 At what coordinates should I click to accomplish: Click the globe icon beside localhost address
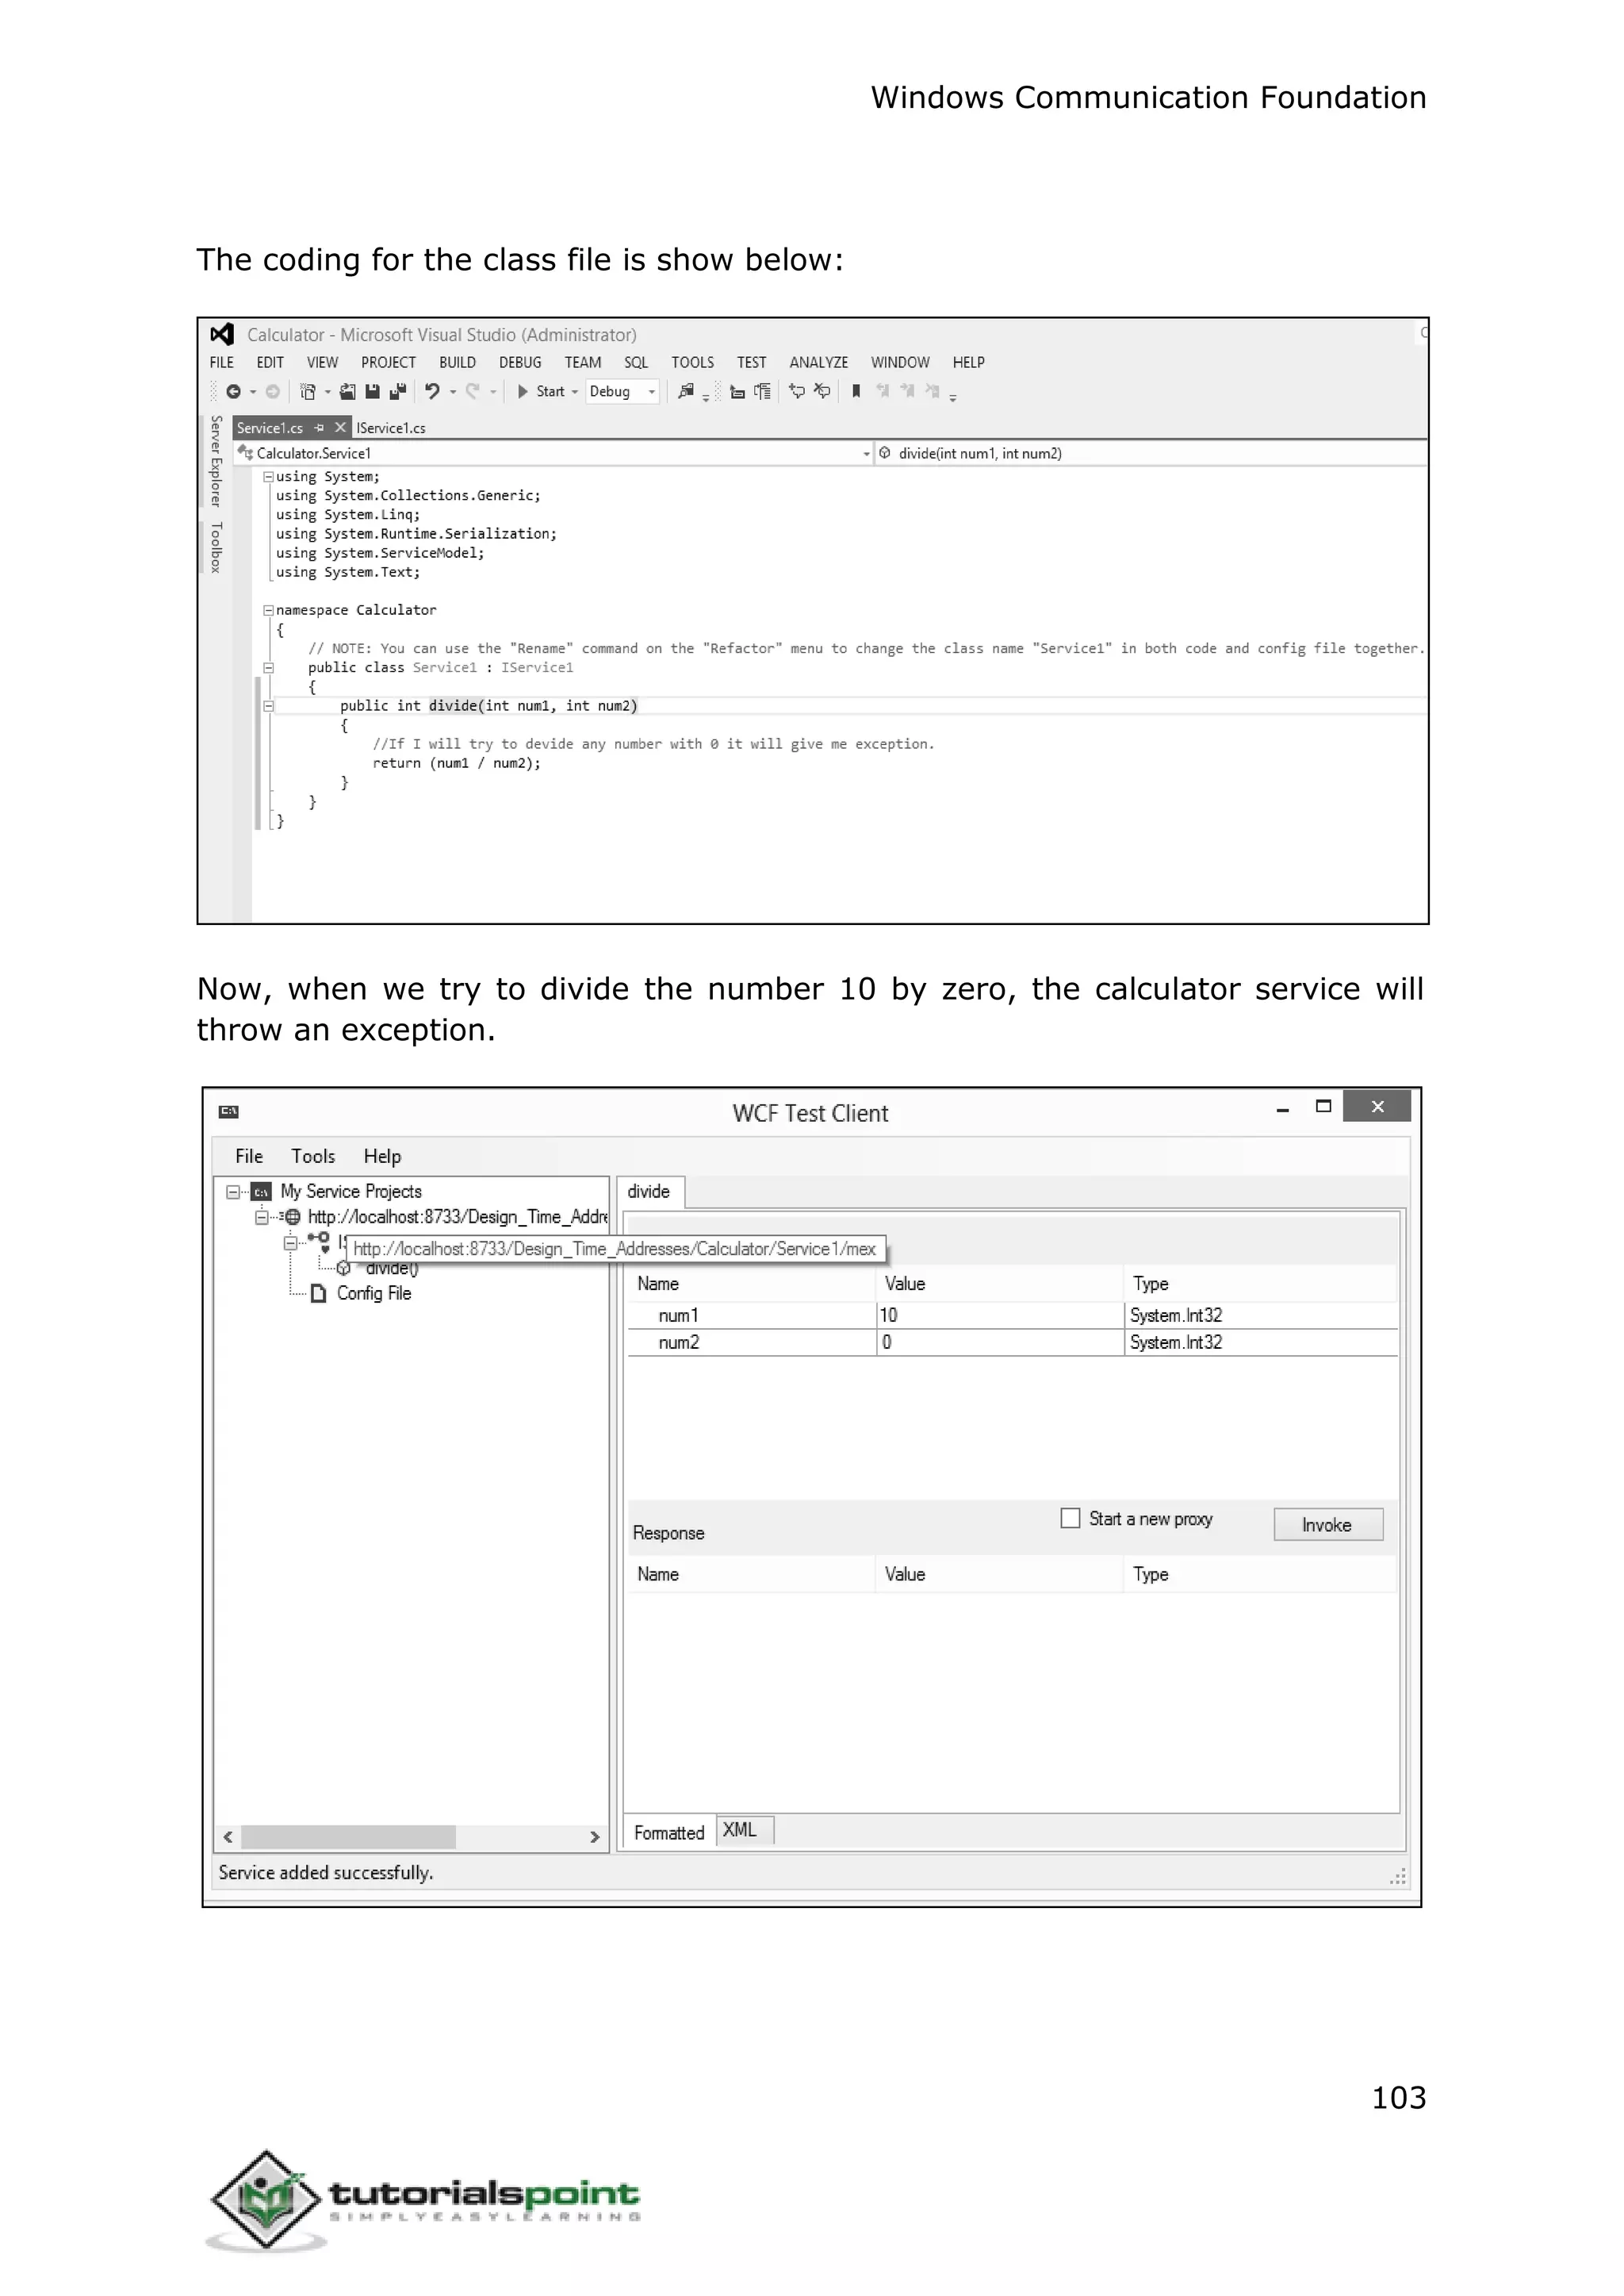[292, 1218]
